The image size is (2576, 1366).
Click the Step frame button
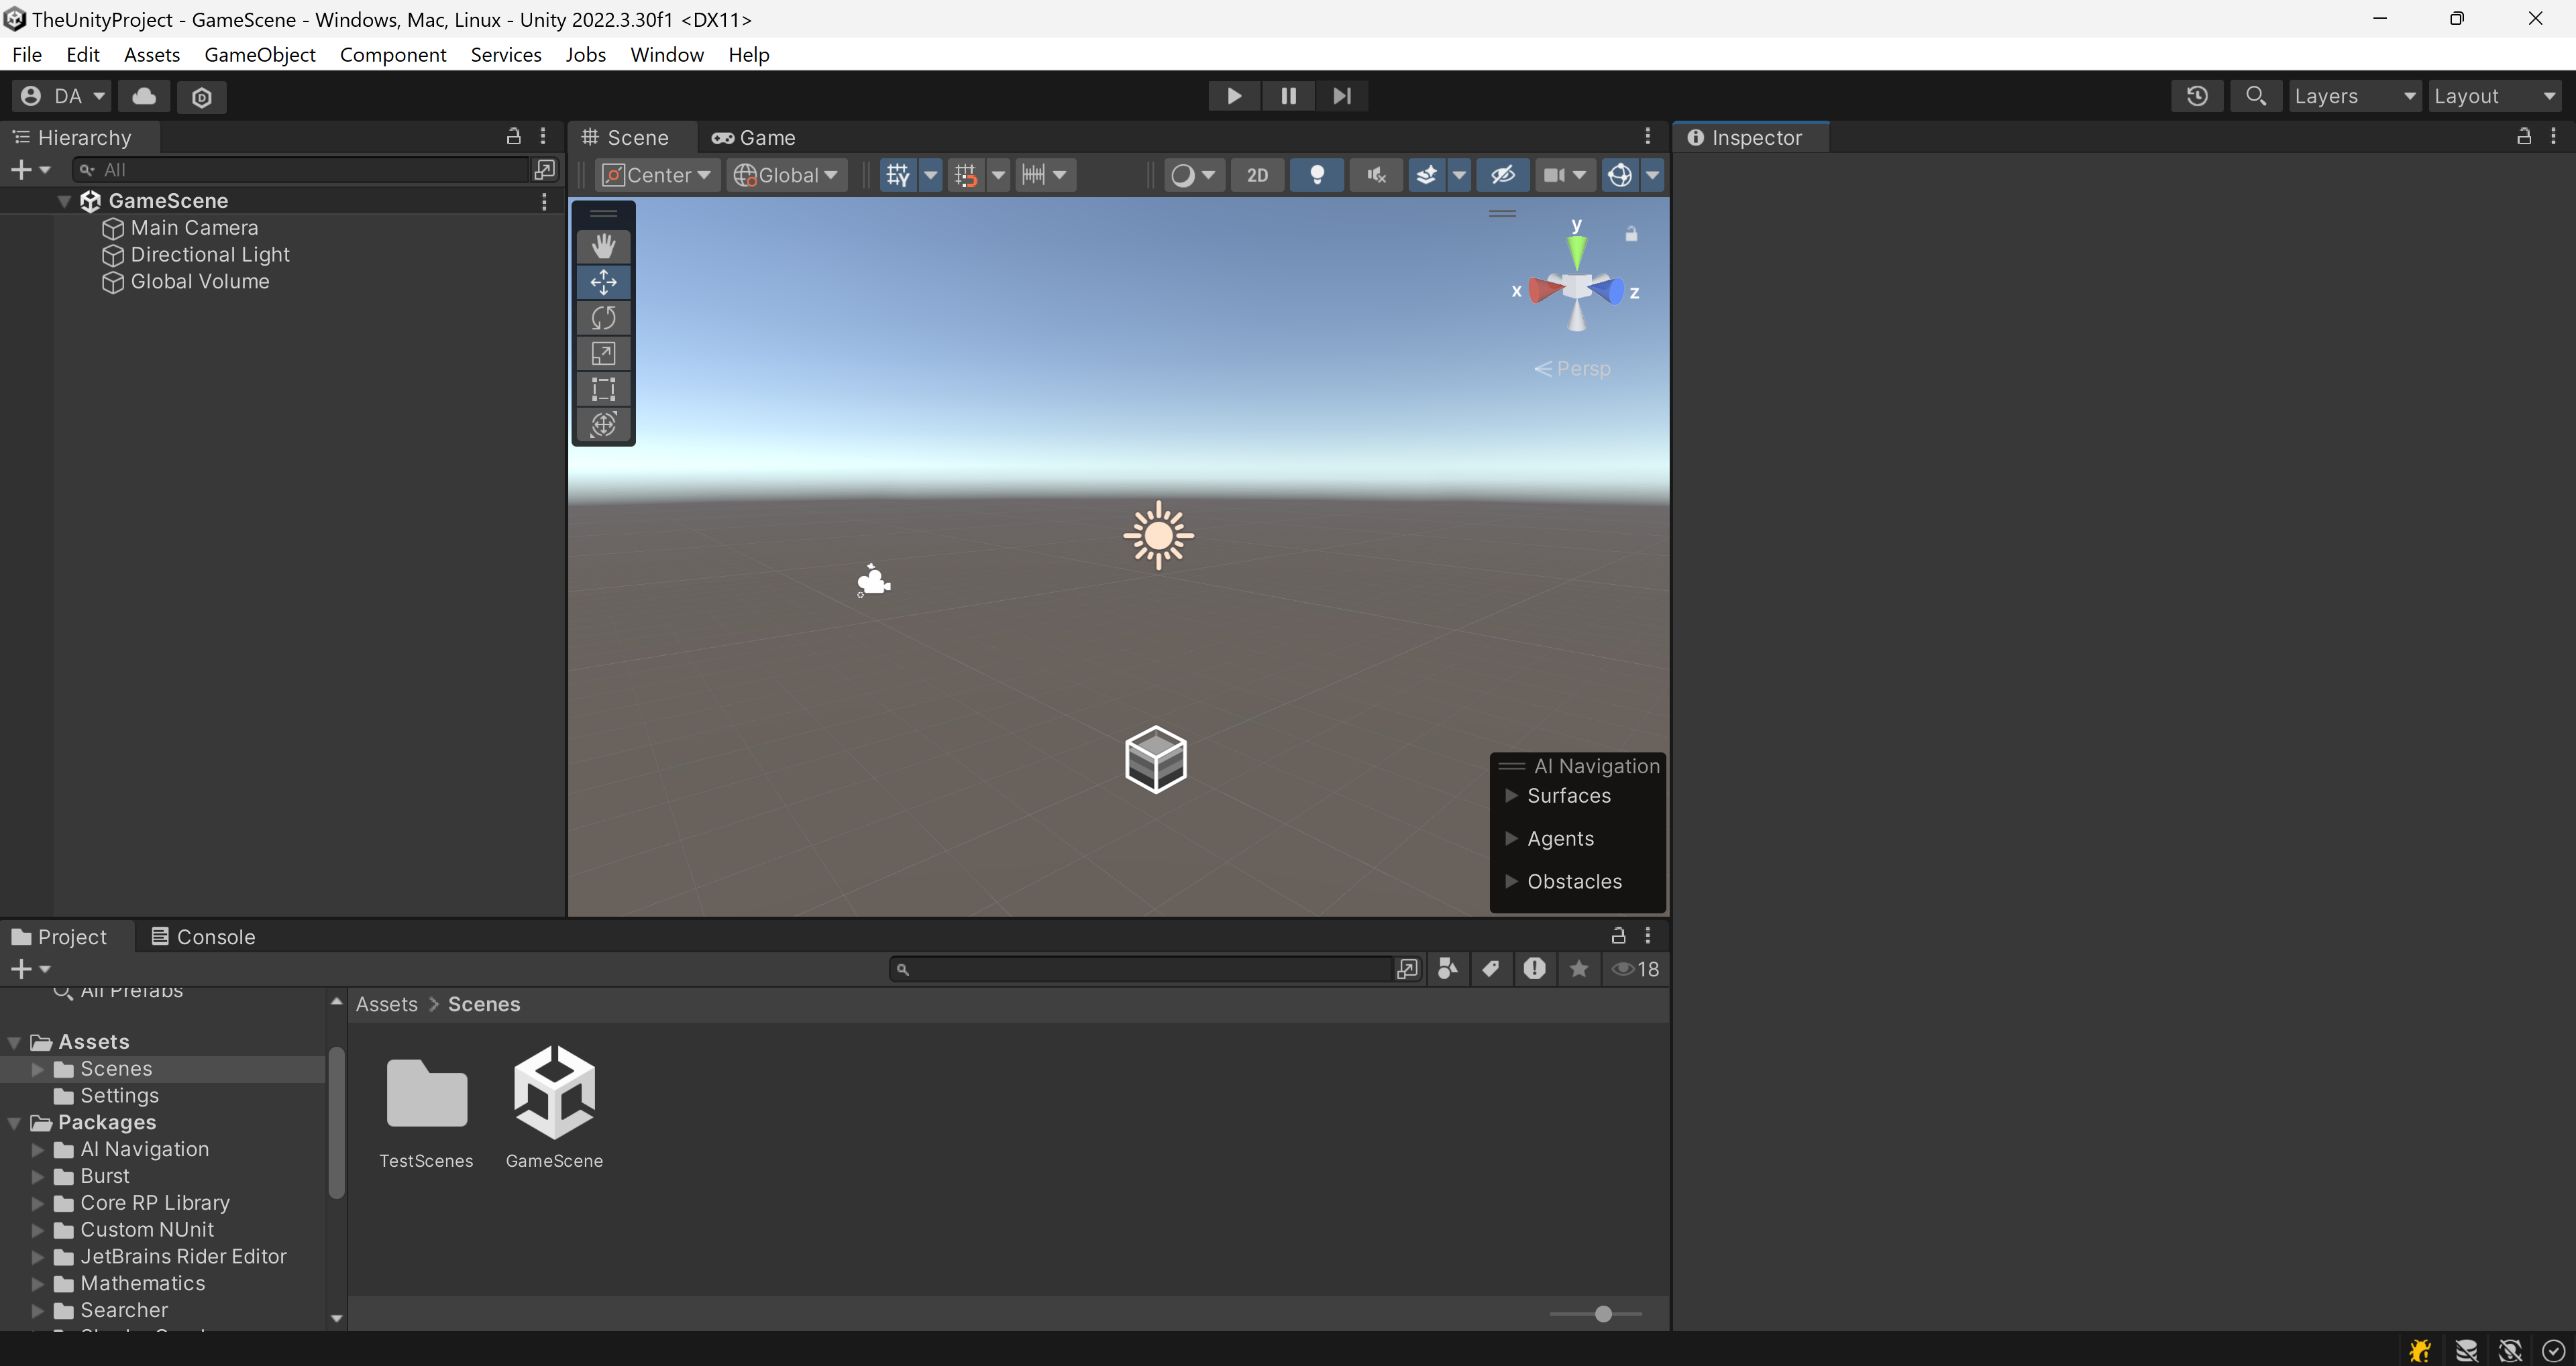1342,96
